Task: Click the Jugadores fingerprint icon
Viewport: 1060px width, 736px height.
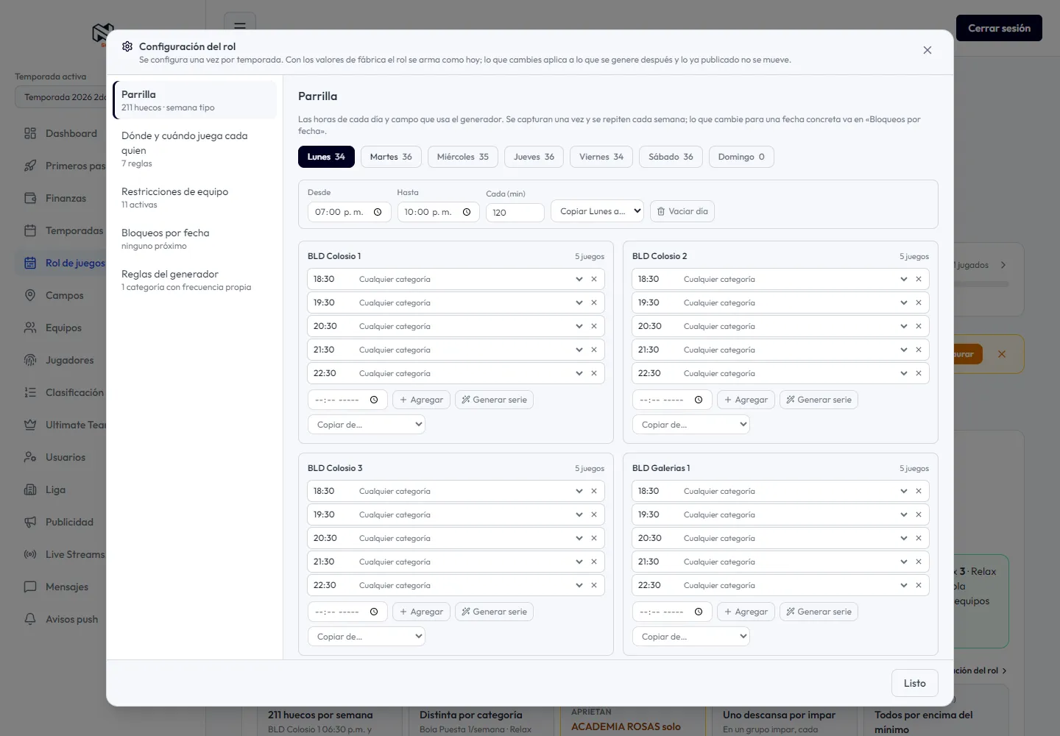Action: click(30, 360)
